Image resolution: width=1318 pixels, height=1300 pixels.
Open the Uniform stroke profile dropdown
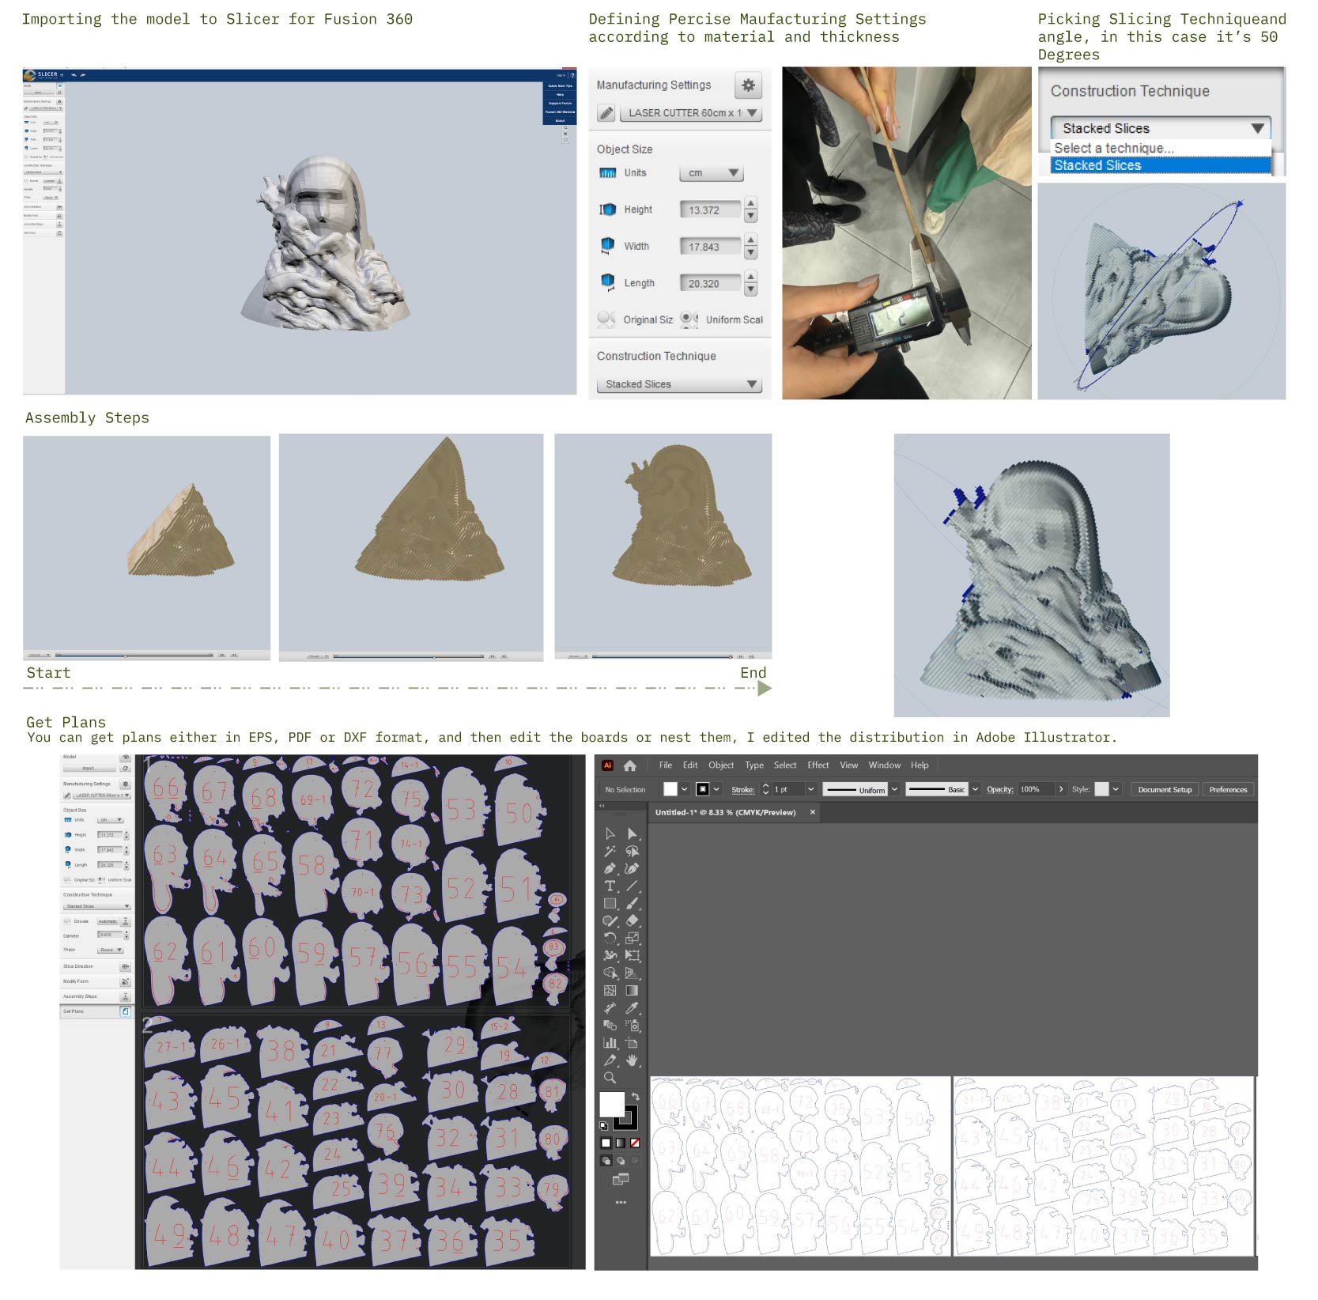click(894, 789)
